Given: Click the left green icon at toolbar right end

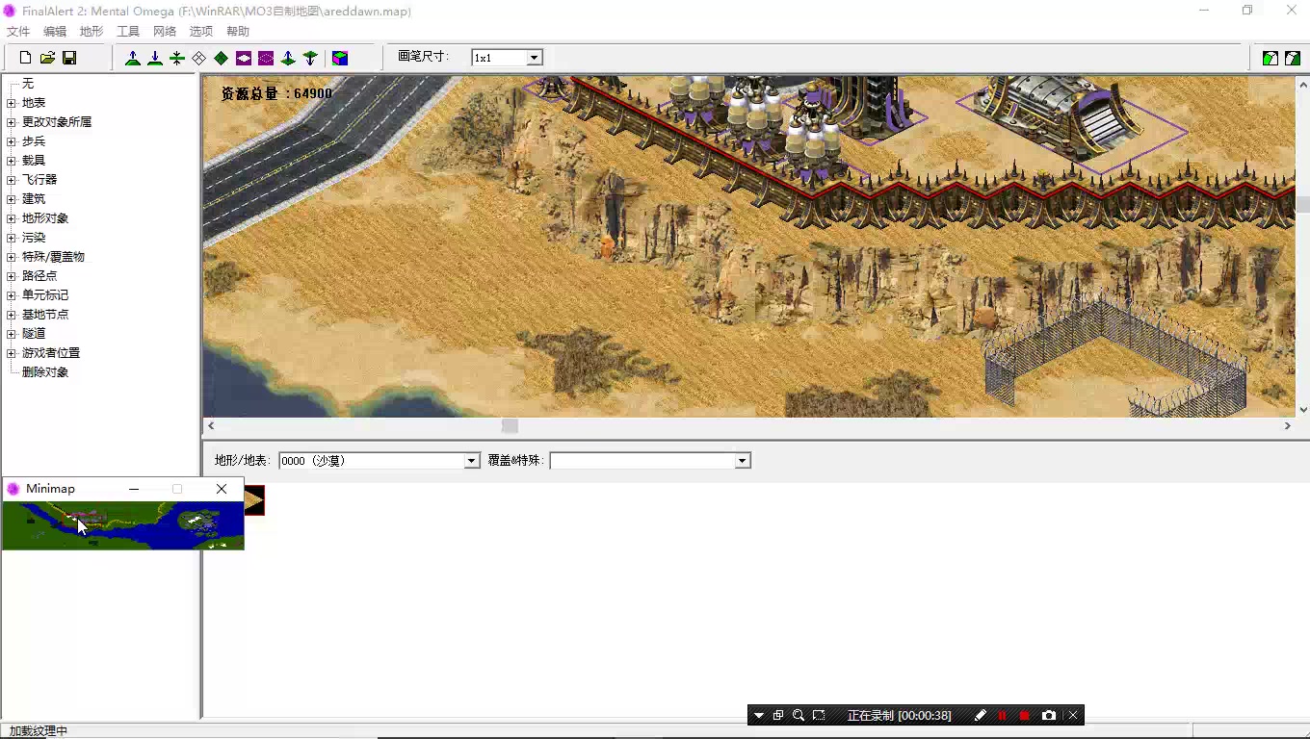Looking at the screenshot, I should (x=1271, y=58).
